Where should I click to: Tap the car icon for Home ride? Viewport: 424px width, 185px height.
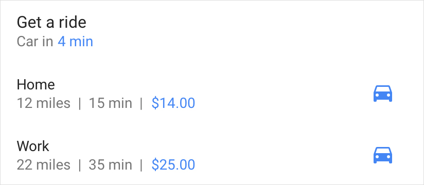(383, 94)
